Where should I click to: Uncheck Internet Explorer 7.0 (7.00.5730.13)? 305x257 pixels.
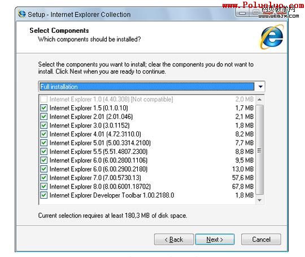[43, 178]
